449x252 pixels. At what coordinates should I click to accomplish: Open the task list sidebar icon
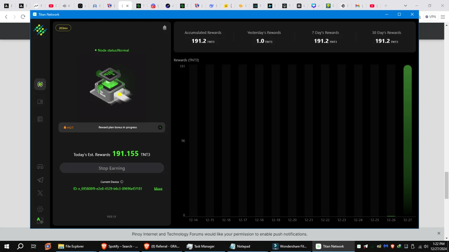40,119
